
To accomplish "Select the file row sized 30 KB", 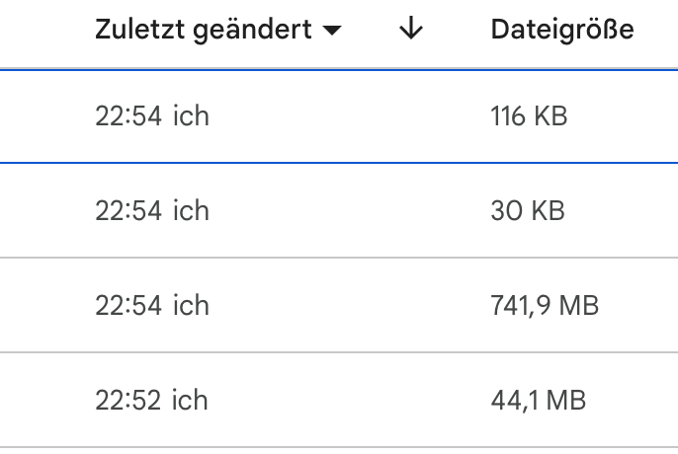I will coord(528,211).
